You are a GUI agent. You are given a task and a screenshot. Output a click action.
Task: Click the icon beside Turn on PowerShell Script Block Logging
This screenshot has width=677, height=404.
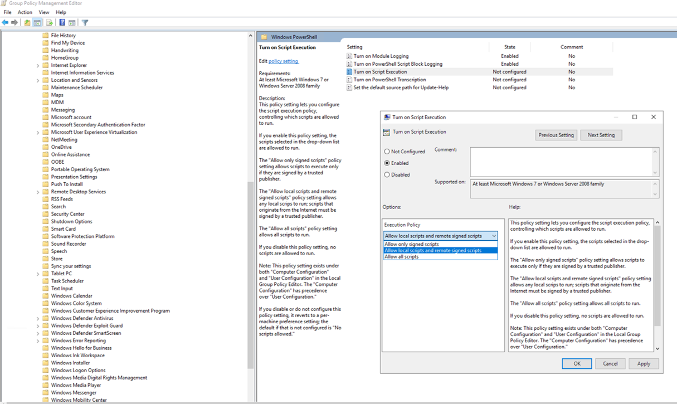pos(349,64)
